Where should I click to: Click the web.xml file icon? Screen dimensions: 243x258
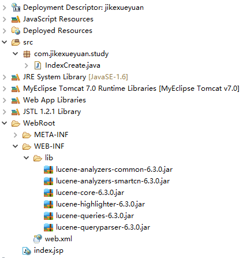tap(38, 239)
